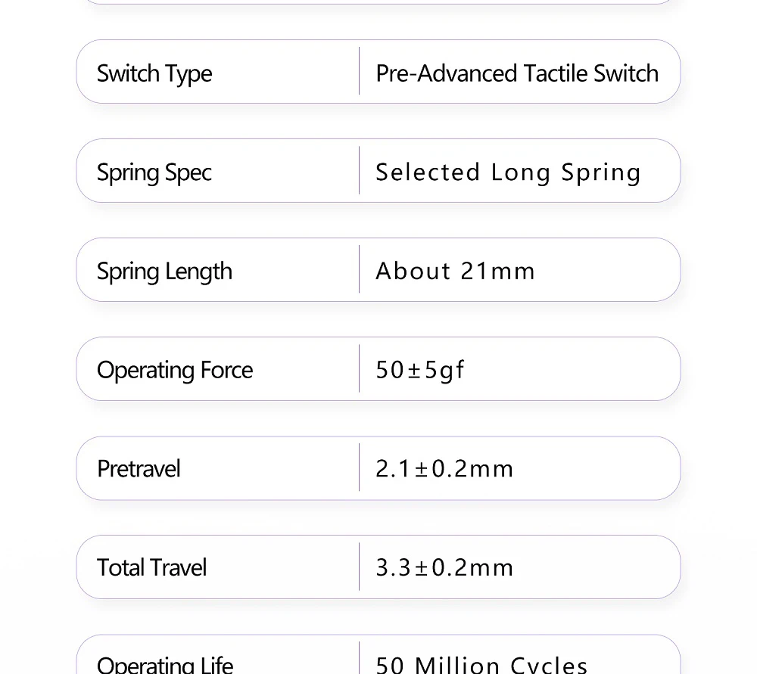This screenshot has width=757, height=674.
Task: Click the Switch Type label
Action: (154, 74)
